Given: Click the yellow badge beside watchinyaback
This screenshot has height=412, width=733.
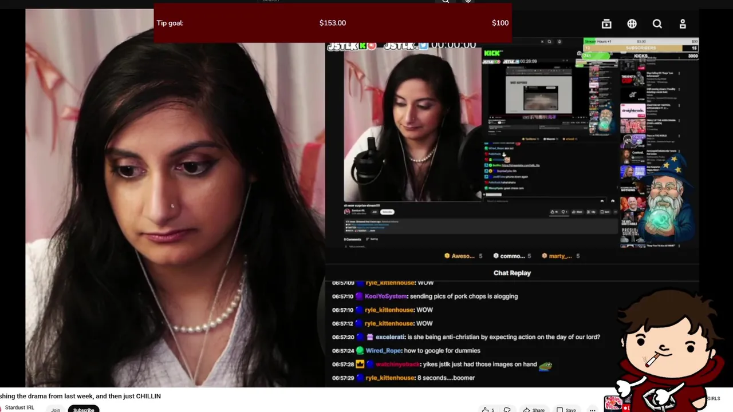Looking at the screenshot, I should tap(360, 365).
